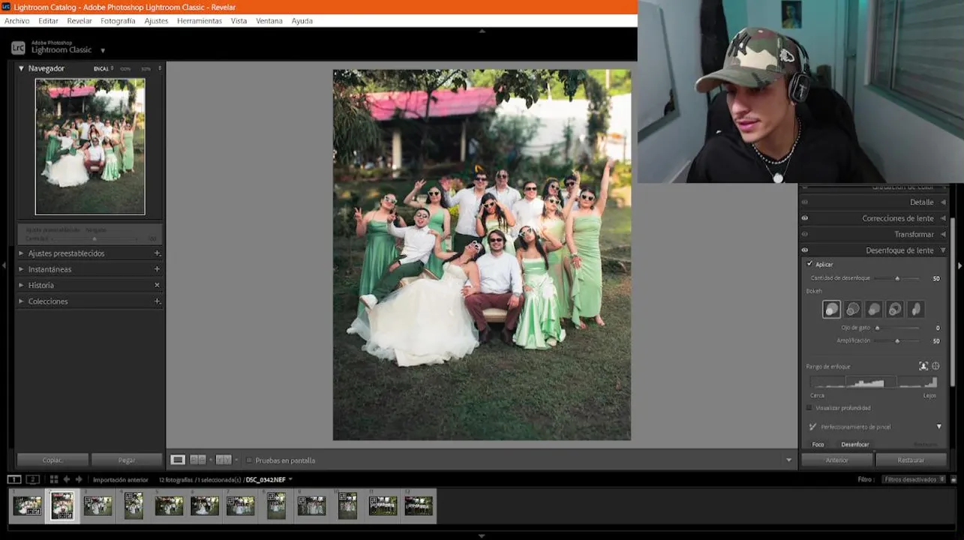
Task: Click the main window '1' monitor icon
Action: pyautogui.click(x=14, y=479)
